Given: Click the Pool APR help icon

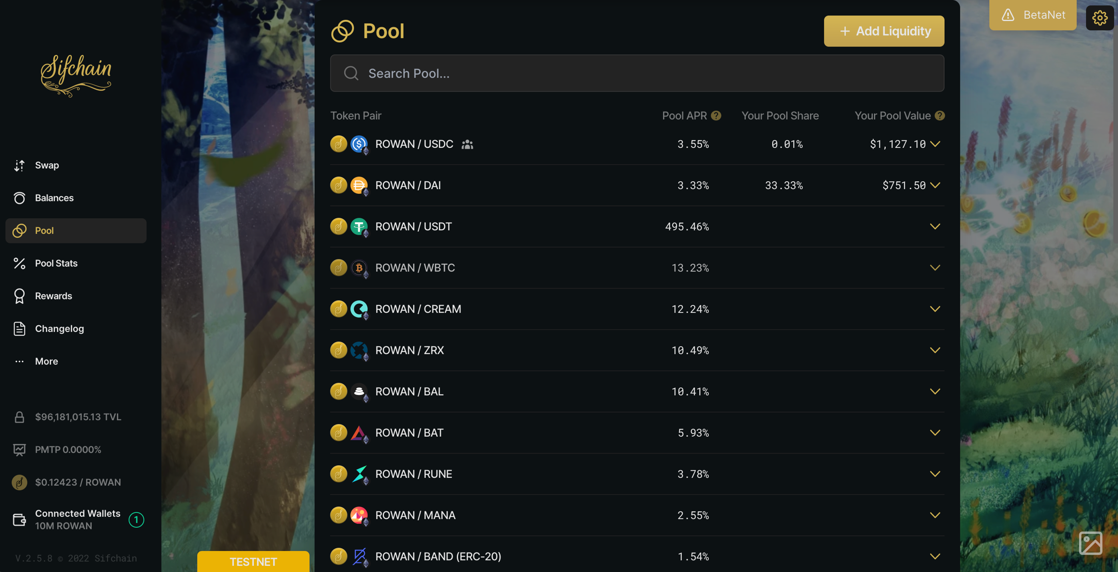Looking at the screenshot, I should click(716, 116).
